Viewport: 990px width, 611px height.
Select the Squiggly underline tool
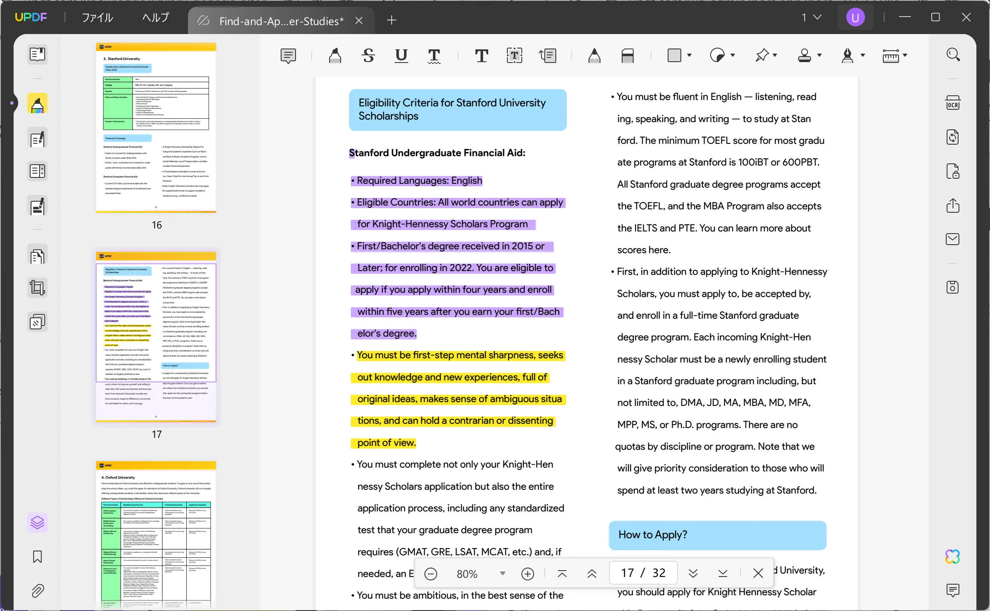(434, 56)
